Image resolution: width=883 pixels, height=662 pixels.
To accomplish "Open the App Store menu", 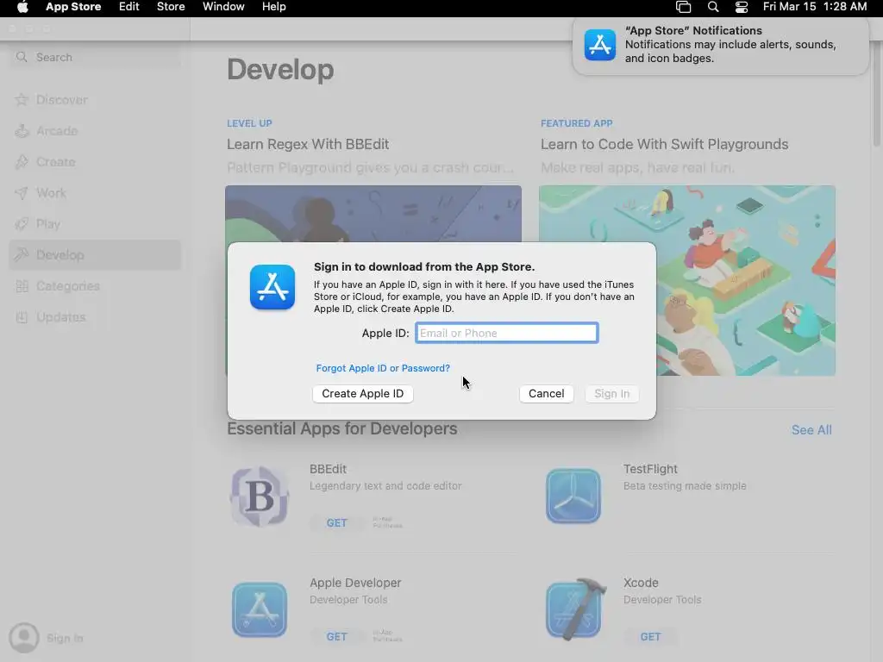I will 73,7.
